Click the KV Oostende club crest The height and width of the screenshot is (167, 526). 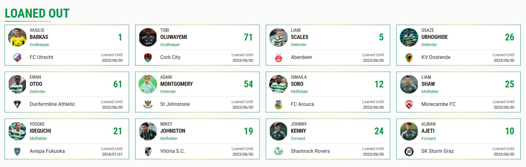409,57
